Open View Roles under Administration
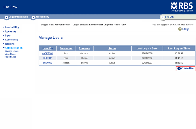The image size is (196, 129). coord(10,54)
